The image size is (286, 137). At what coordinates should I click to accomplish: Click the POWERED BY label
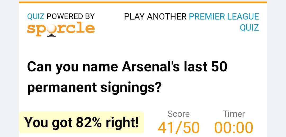(x=71, y=17)
